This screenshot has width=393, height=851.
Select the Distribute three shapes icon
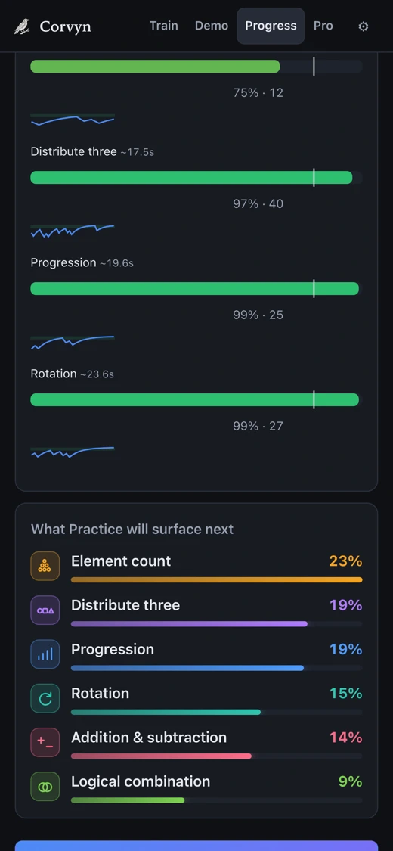[45, 610]
